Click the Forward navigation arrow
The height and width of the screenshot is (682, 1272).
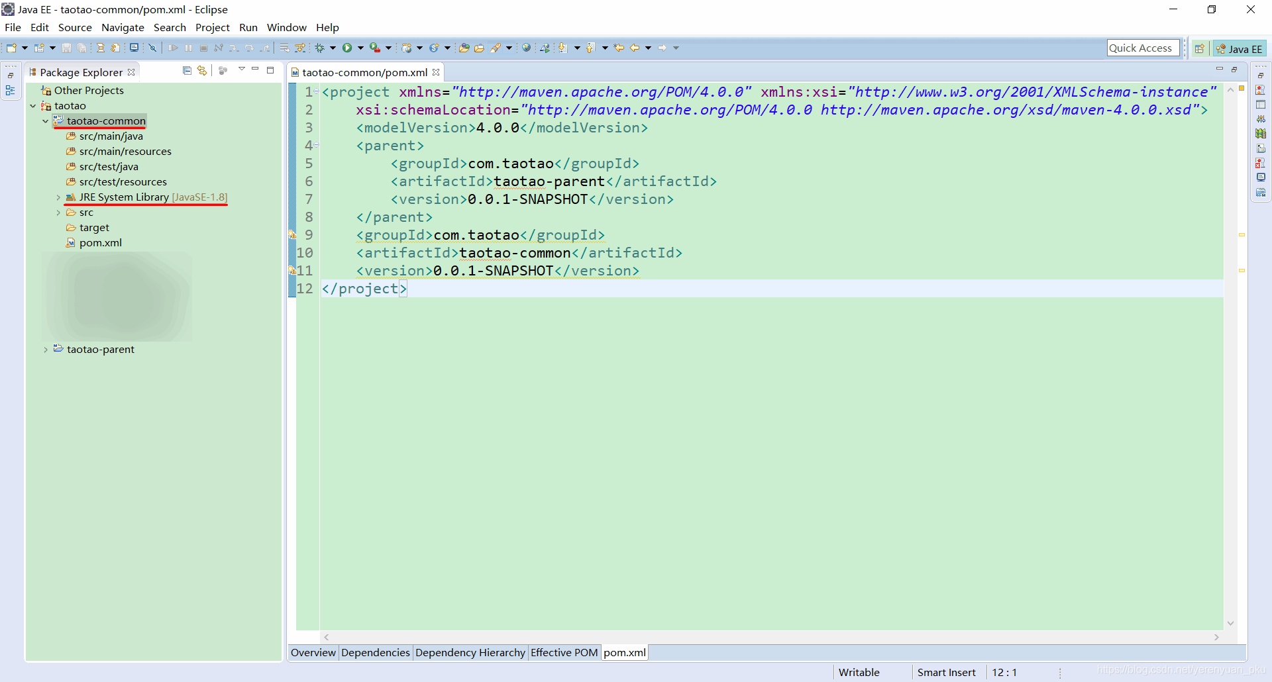[x=662, y=48]
